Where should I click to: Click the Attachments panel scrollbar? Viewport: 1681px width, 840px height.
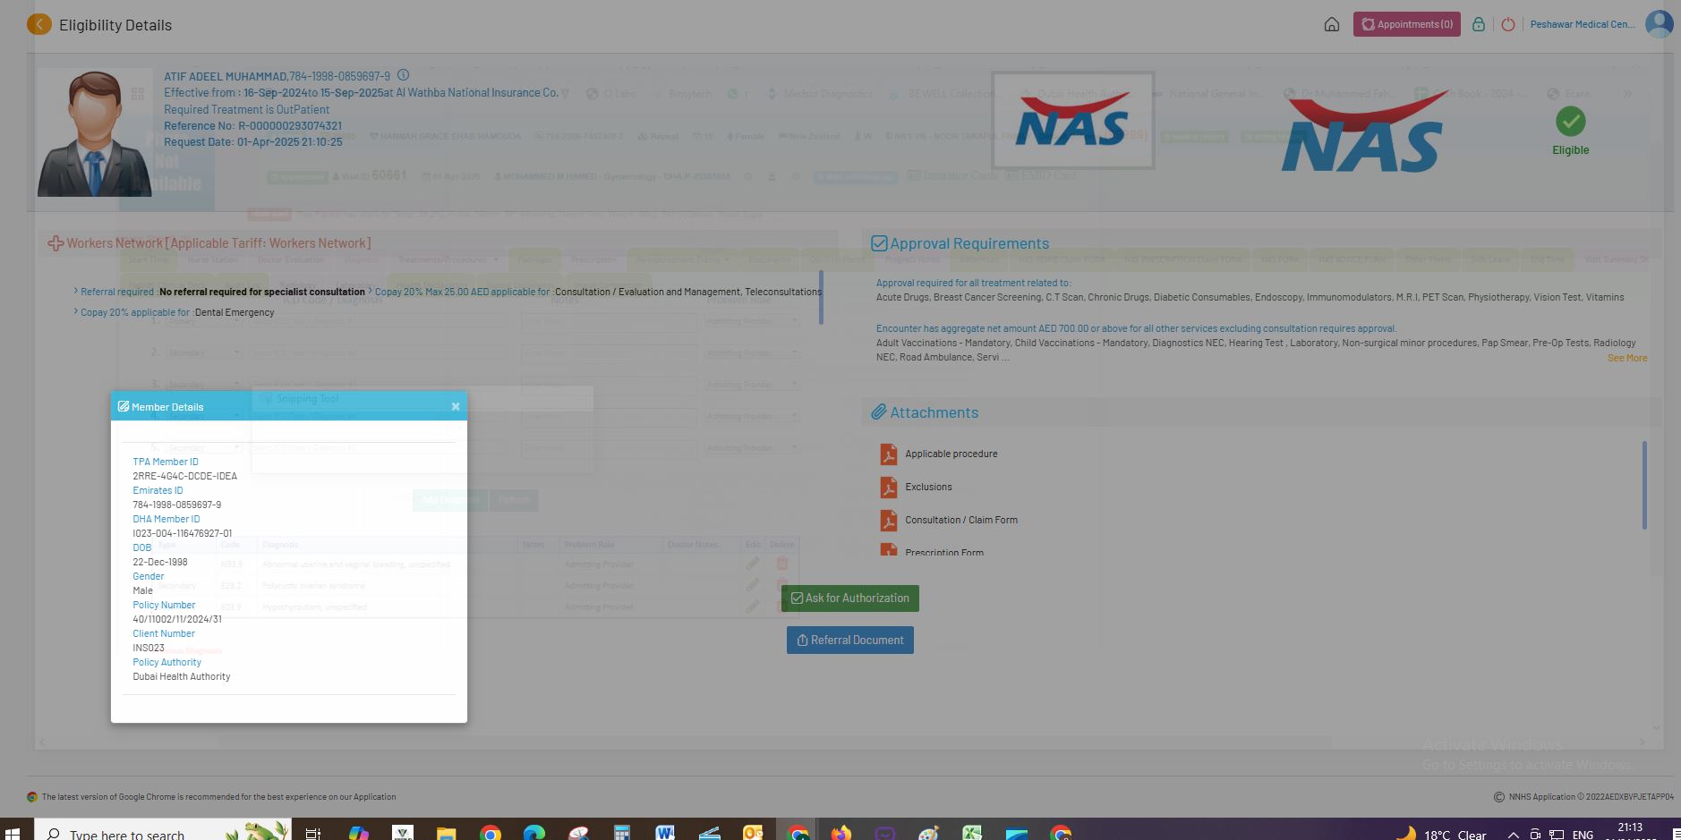(1644, 485)
